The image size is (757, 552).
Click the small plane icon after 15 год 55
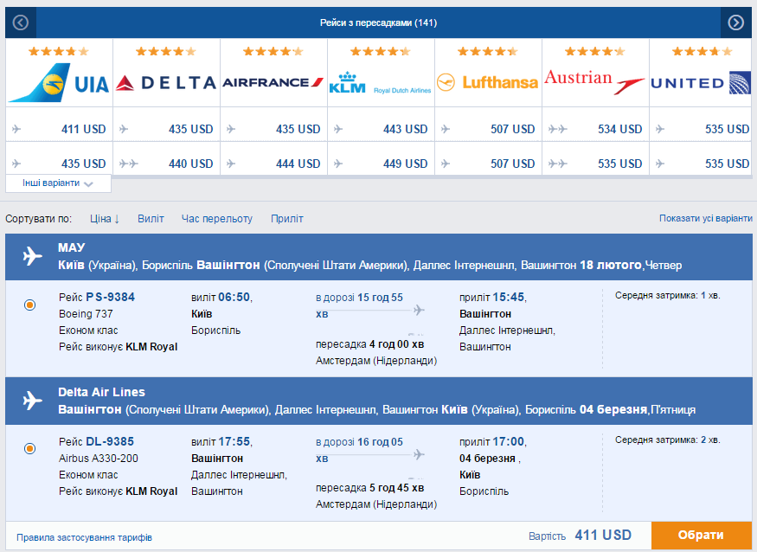point(419,310)
